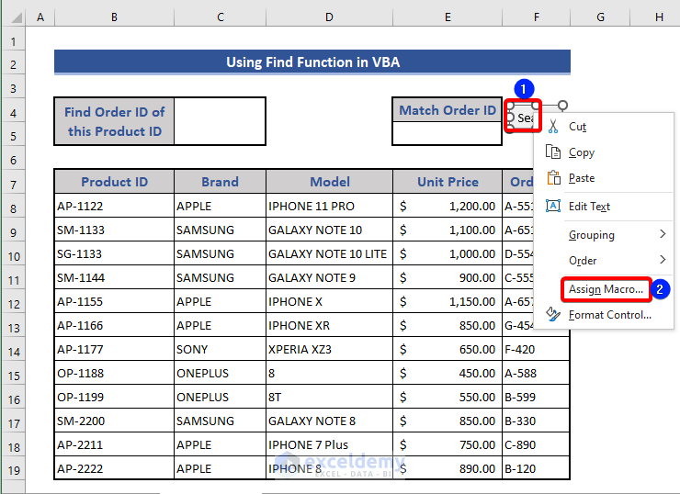Click the Copy icon in context menu
The image size is (680, 494).
point(553,152)
